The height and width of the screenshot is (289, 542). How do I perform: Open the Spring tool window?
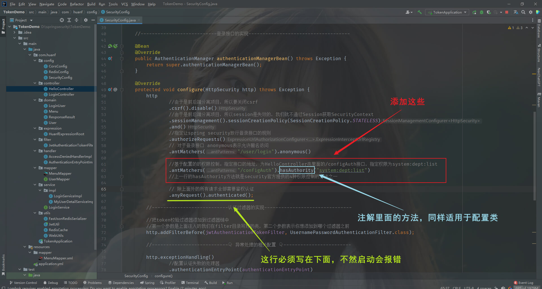147,283
